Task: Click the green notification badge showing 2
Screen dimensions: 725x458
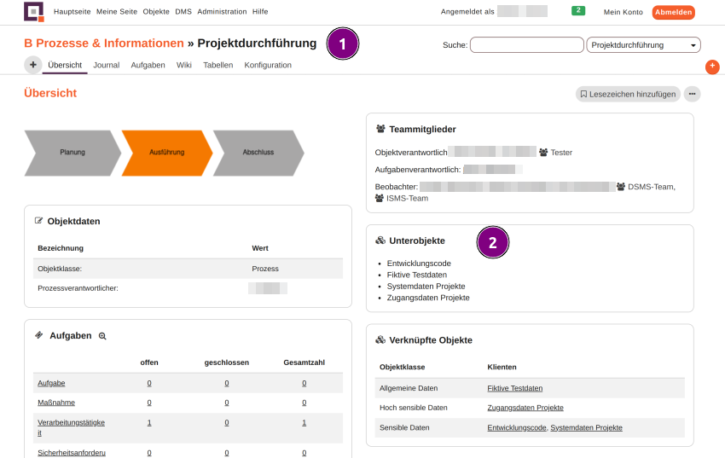Action: 578,11
